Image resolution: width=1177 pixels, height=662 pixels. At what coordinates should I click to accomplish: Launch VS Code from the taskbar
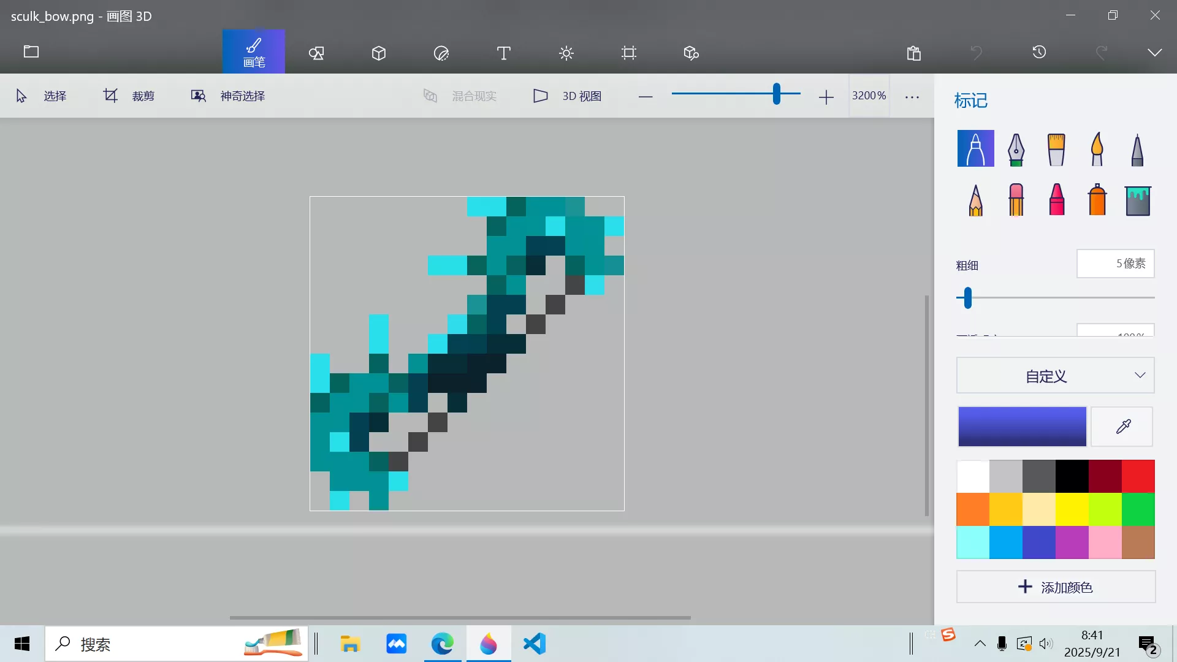pos(535,644)
